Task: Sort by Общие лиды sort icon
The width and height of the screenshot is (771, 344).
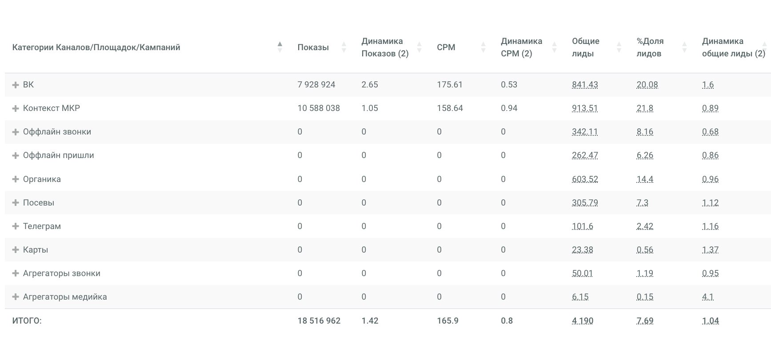Action: [x=619, y=47]
